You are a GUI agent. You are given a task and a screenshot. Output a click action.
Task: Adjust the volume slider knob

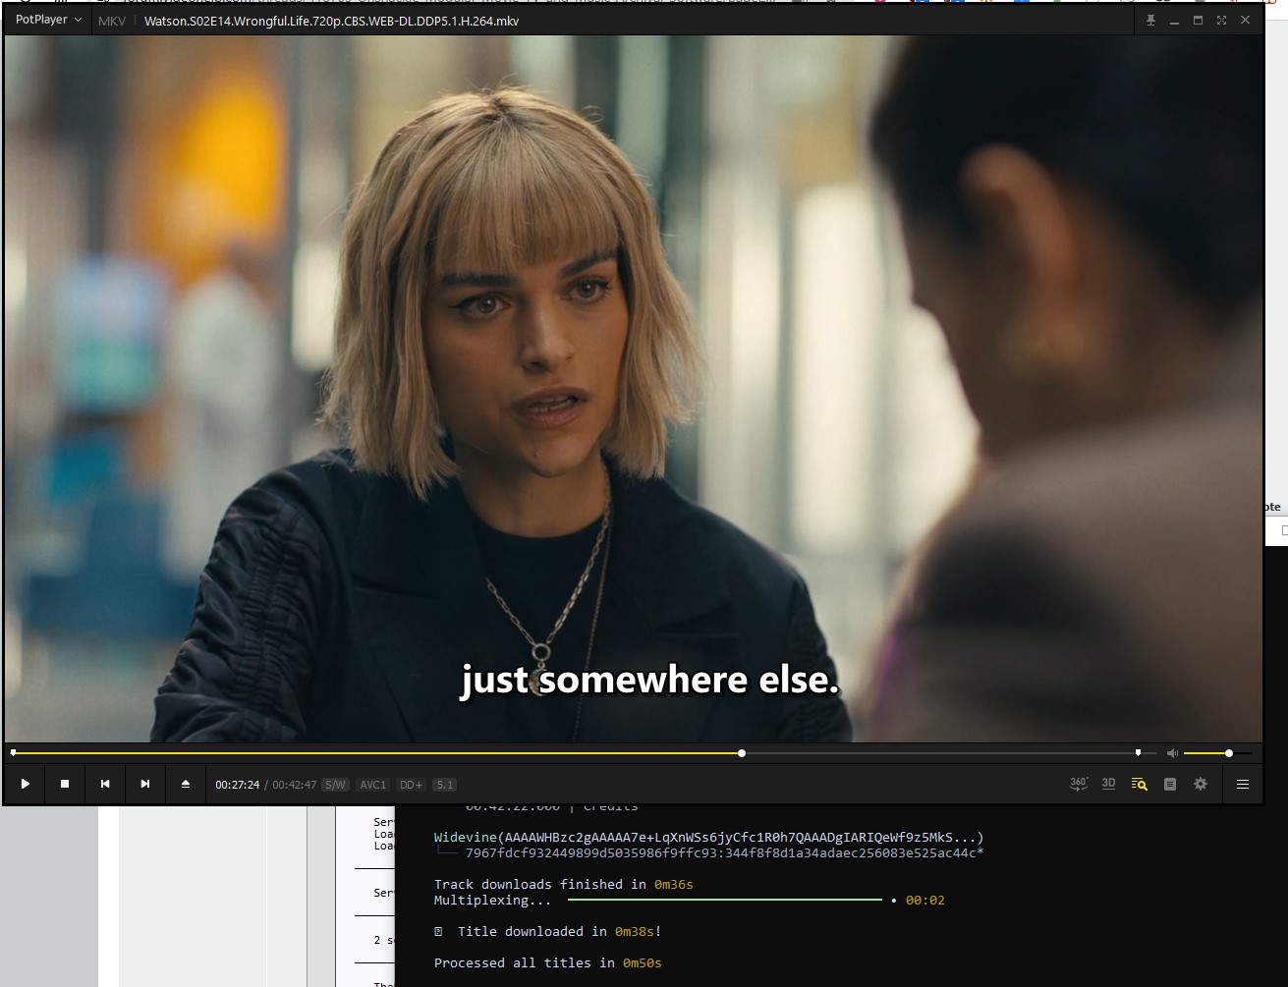tap(1229, 753)
